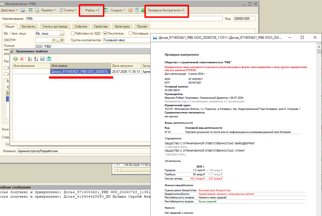Click the copy-with-plus icon before Перейти
Viewport: 322px width, 216px height.
[x=37, y=10]
